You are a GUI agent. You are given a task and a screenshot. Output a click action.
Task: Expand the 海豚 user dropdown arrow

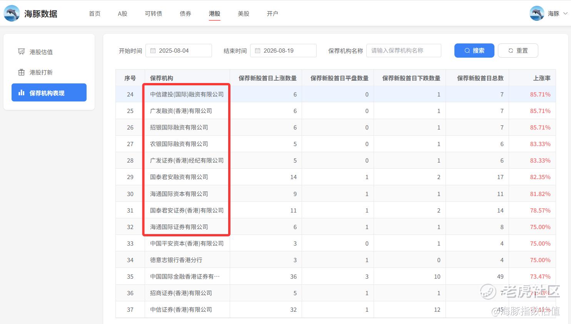click(565, 13)
